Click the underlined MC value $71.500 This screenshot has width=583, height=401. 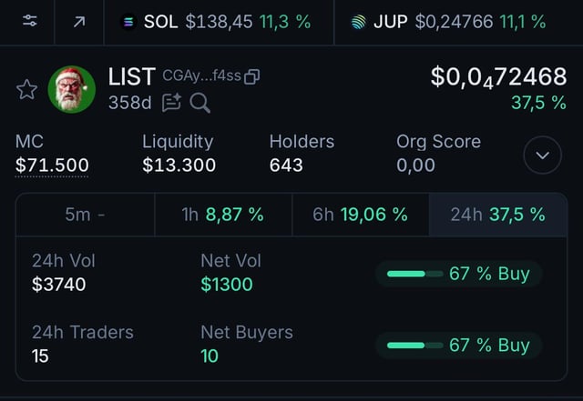point(52,165)
